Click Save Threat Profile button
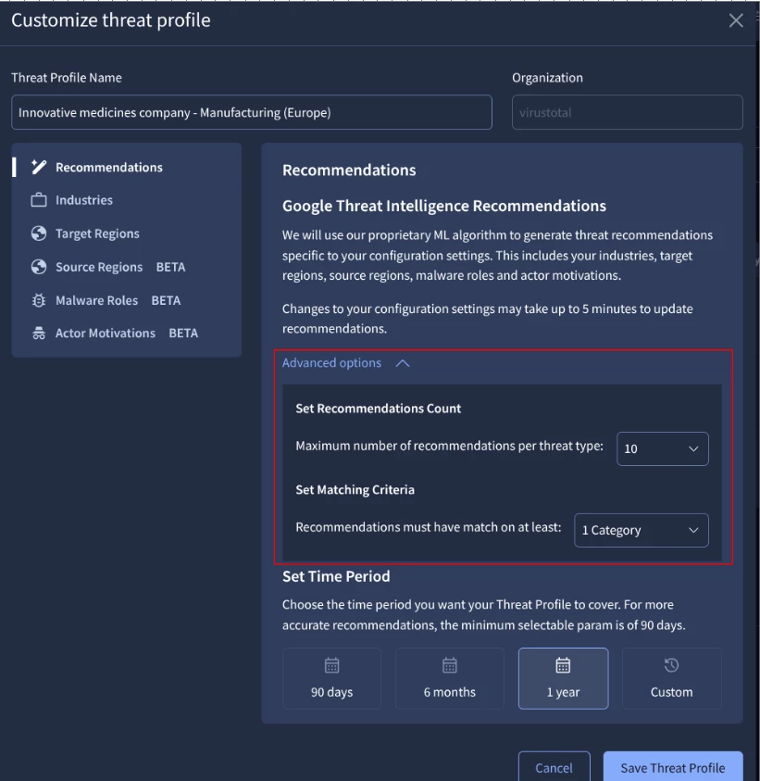 point(673,767)
